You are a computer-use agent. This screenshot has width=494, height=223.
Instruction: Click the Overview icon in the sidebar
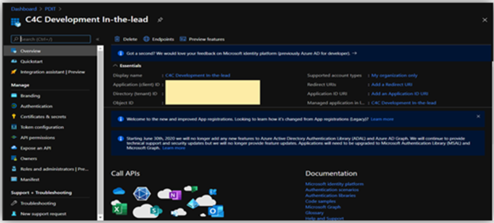(14, 51)
